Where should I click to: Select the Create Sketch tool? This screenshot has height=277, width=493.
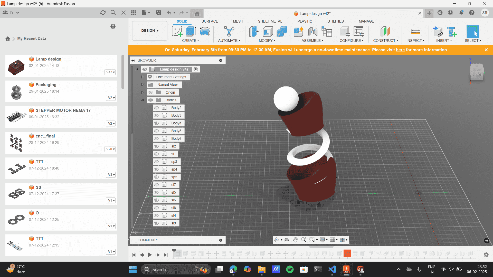(177, 32)
